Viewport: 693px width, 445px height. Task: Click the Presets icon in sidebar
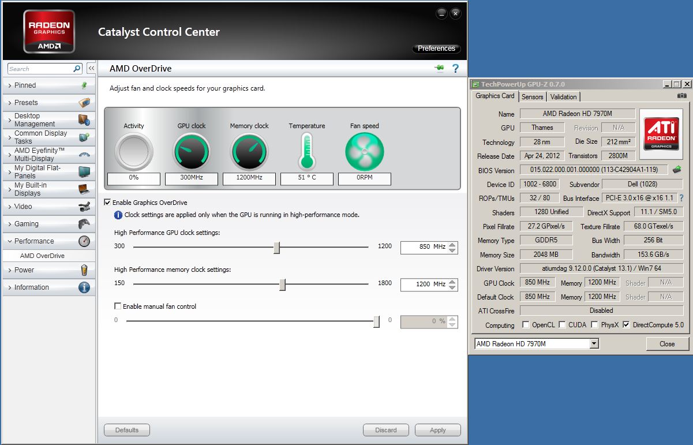coord(84,103)
